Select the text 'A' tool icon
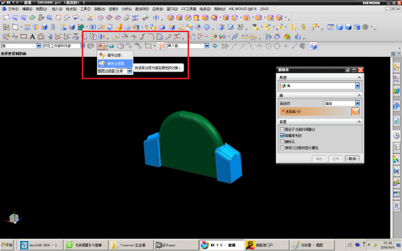 [32, 37]
